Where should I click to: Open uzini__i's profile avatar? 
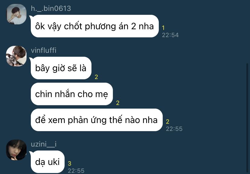point(16,150)
